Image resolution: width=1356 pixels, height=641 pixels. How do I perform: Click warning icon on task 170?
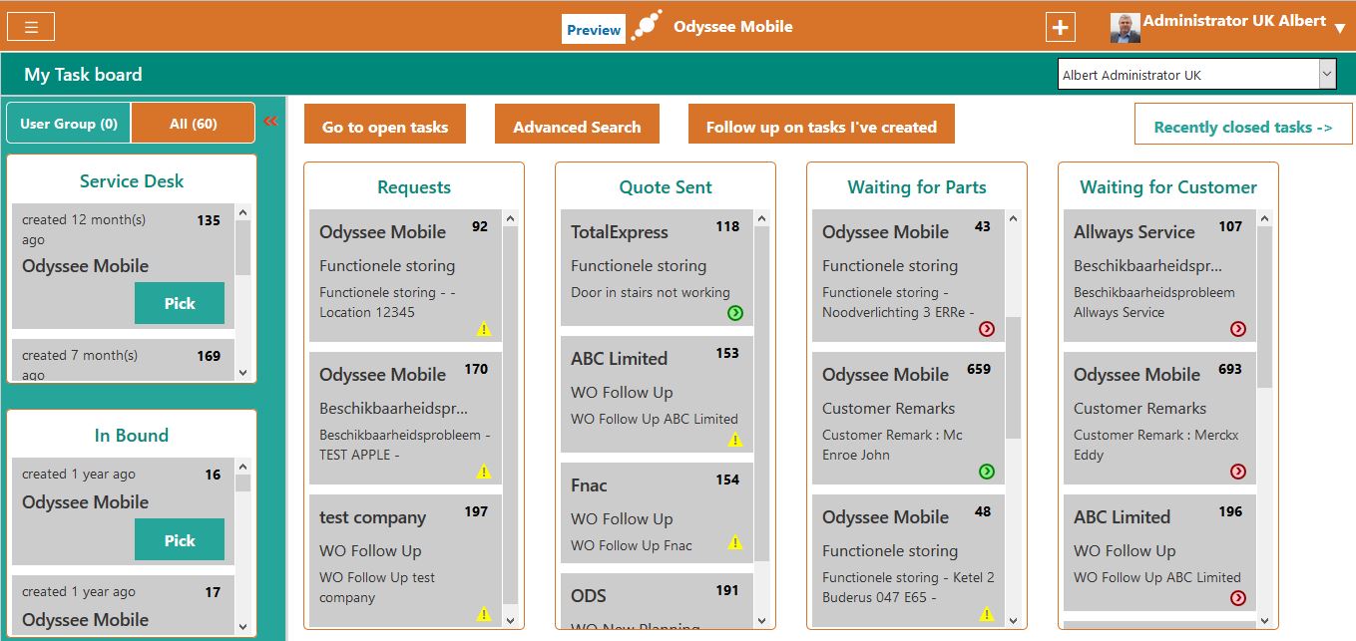[x=484, y=472]
